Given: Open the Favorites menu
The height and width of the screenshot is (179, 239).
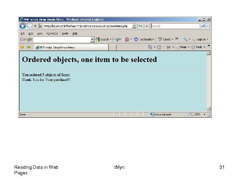Looking at the screenshot, I should [52, 33].
